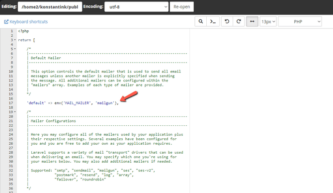
Task: Click the 'Laravel supports a variety' comment line
Action: 107,152
